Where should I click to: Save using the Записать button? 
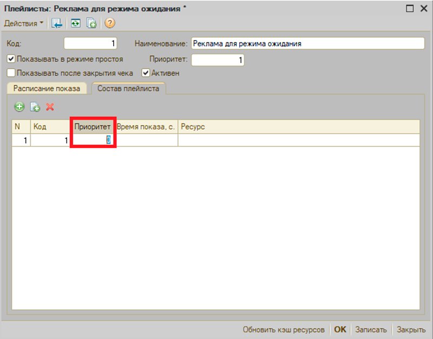click(371, 330)
